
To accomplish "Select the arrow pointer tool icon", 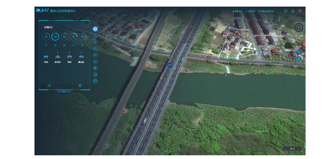I will (95, 68).
